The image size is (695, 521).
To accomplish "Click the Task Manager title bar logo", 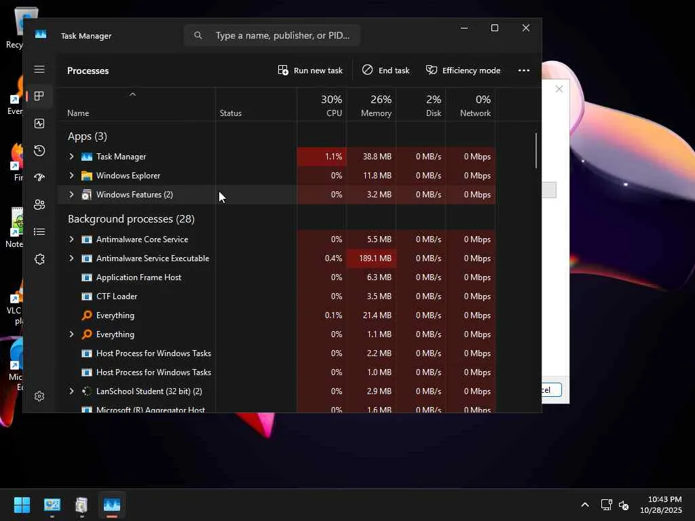I will tap(41, 35).
